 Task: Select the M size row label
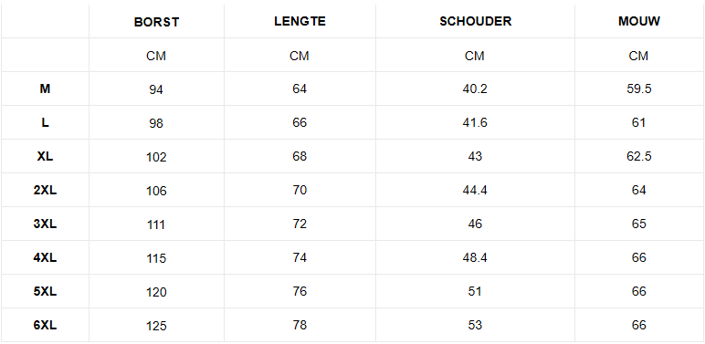click(x=45, y=89)
